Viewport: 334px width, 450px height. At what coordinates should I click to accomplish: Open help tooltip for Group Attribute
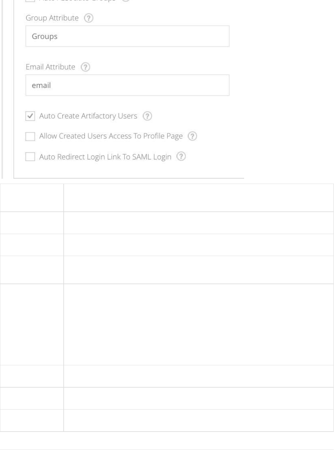(x=89, y=18)
